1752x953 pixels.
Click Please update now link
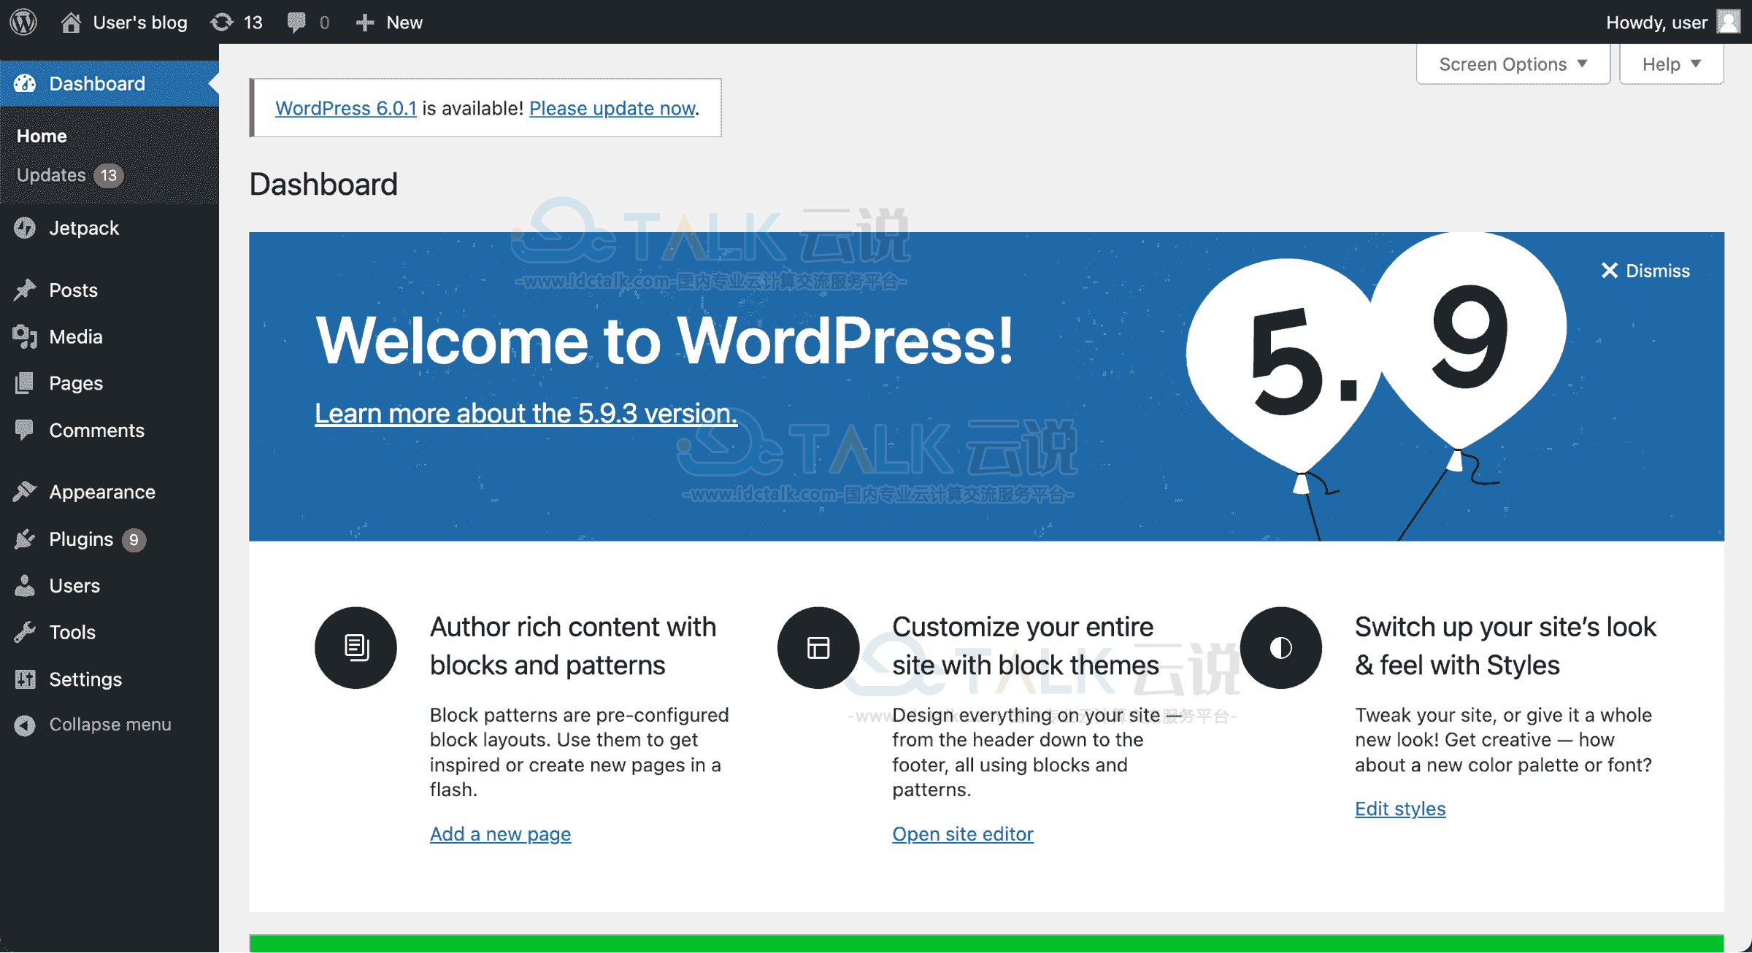pyautogui.click(x=612, y=107)
